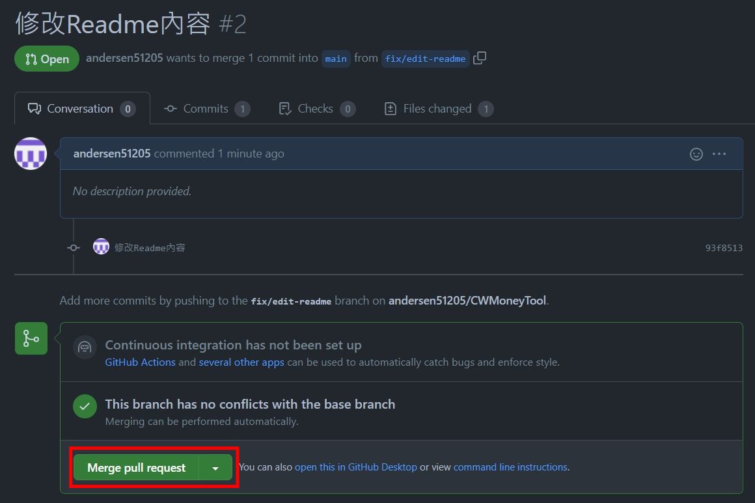Click 'Merging can be performed automatically.' text
The height and width of the screenshot is (503, 755).
[202, 421]
